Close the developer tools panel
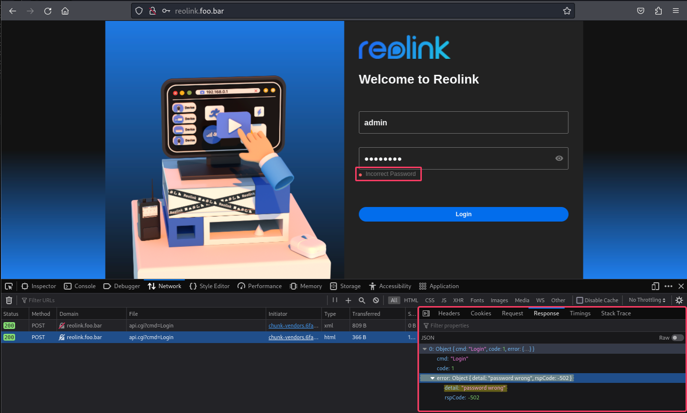 tap(681, 286)
